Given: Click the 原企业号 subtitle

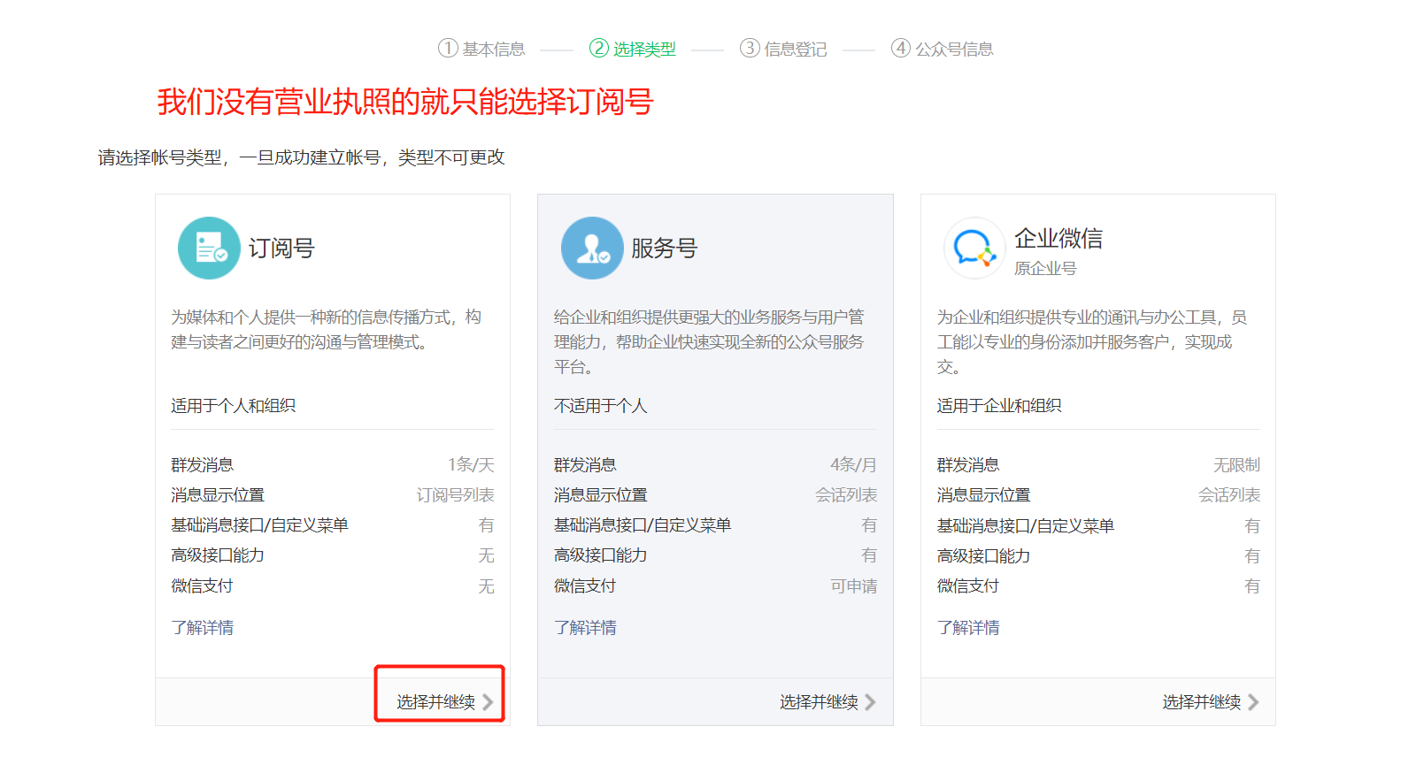Looking at the screenshot, I should pyautogui.click(x=1045, y=269).
